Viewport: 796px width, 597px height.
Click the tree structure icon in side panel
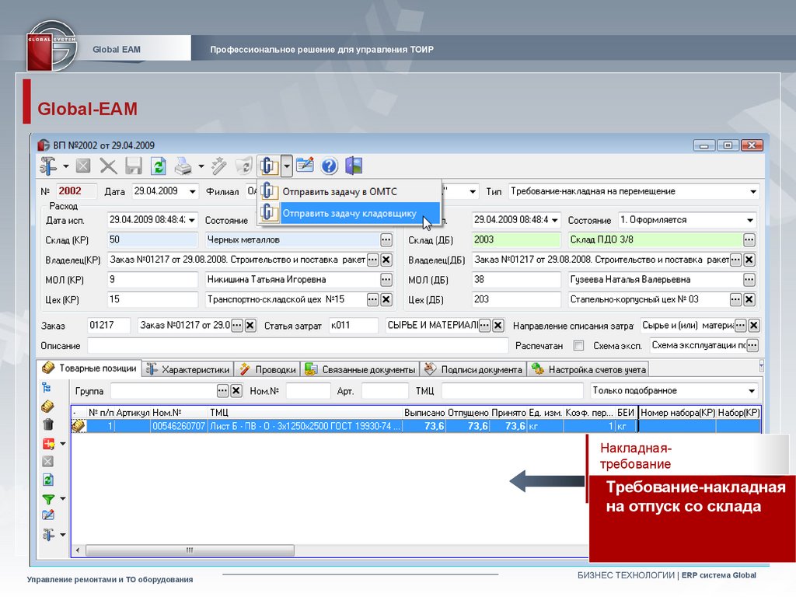click(47, 389)
